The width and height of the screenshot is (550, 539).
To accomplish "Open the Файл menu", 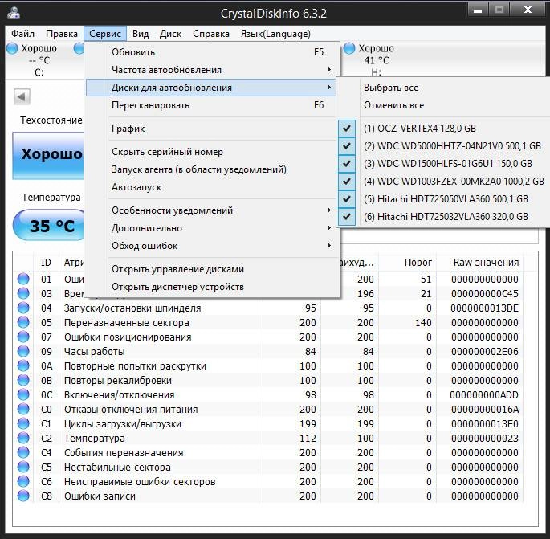I will pyautogui.click(x=22, y=34).
